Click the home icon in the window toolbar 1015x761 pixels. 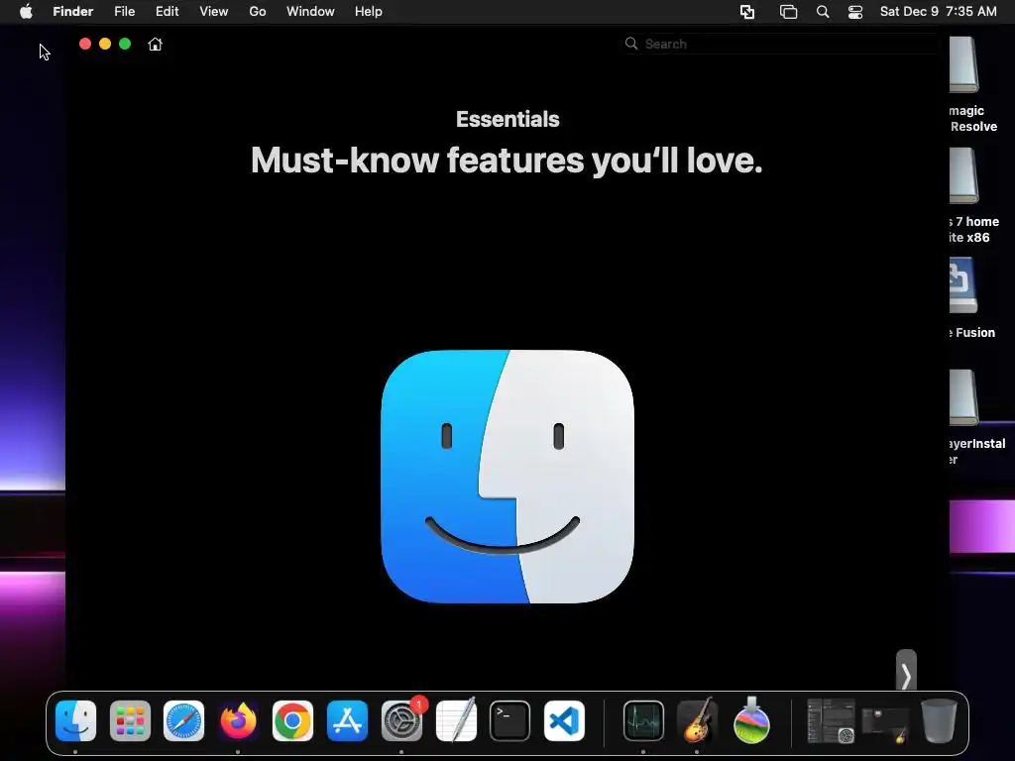155,44
